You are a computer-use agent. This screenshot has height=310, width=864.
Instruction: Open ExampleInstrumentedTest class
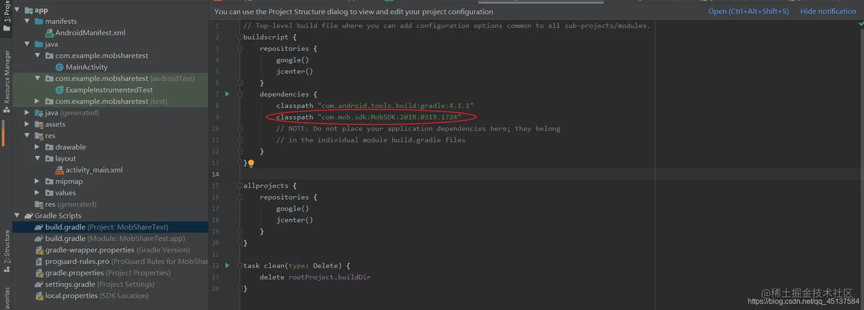coord(104,90)
